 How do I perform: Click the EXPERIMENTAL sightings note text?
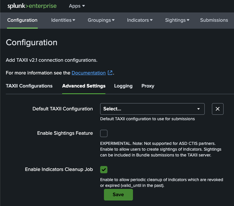[161, 149]
